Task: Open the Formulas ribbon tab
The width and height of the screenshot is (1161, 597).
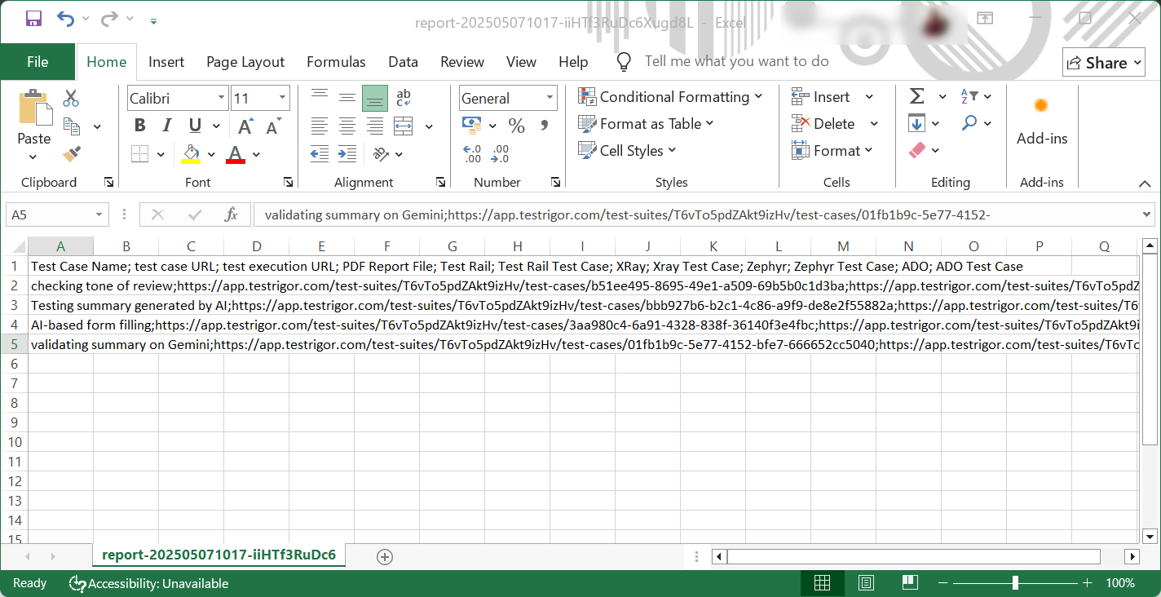Action: [x=336, y=62]
